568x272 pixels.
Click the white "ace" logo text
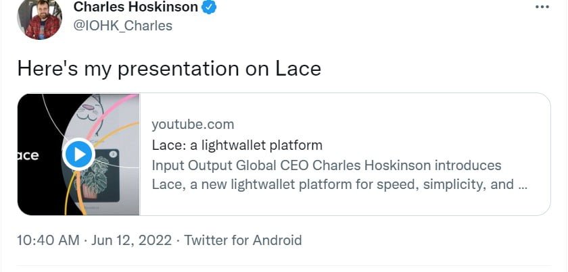coord(28,155)
